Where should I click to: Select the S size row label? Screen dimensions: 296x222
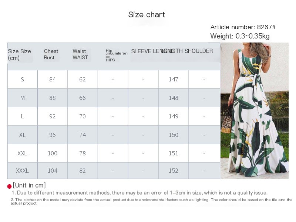(x=23, y=80)
